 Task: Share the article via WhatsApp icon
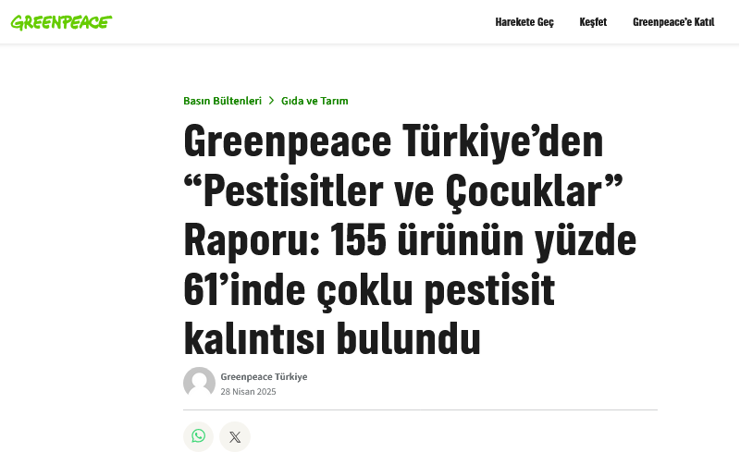click(x=198, y=436)
